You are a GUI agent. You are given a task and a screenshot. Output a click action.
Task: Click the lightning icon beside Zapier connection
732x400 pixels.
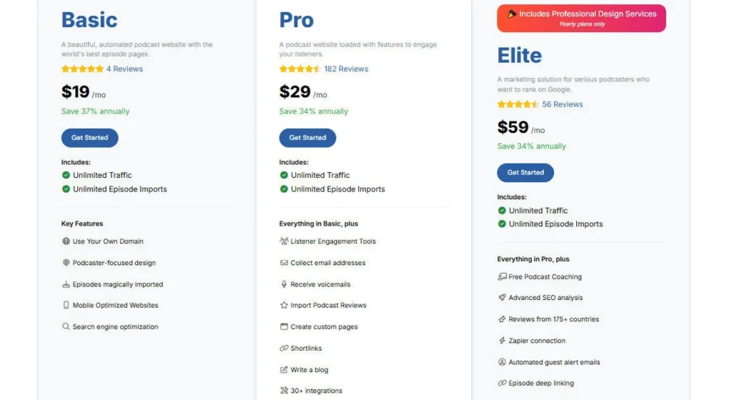point(502,341)
